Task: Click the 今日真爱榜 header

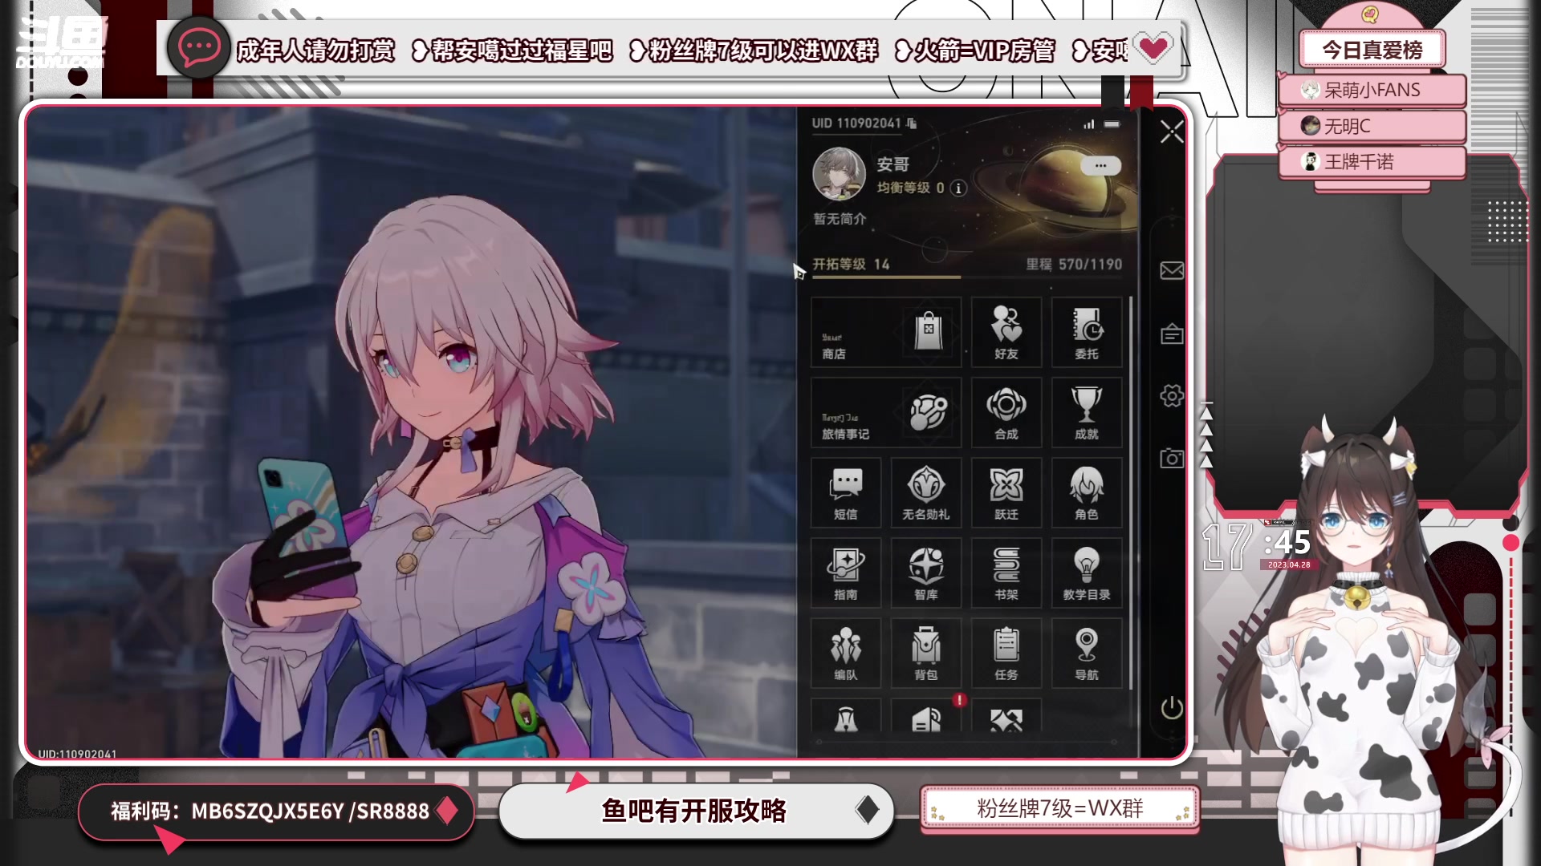Action: (1372, 50)
